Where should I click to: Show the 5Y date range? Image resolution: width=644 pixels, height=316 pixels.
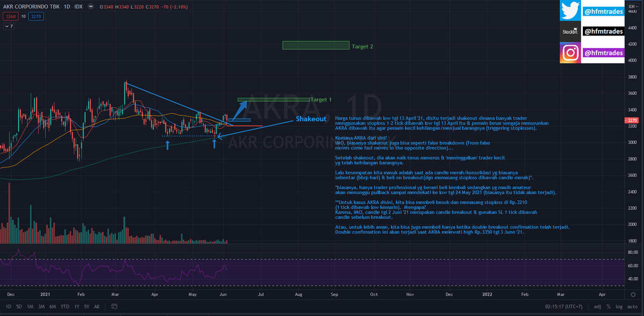[x=87, y=306]
